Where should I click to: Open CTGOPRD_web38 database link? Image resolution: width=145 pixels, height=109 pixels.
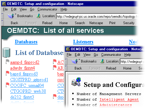[x=28, y=91]
